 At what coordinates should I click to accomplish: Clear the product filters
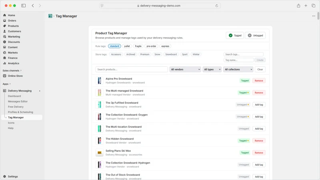coord(260,69)
